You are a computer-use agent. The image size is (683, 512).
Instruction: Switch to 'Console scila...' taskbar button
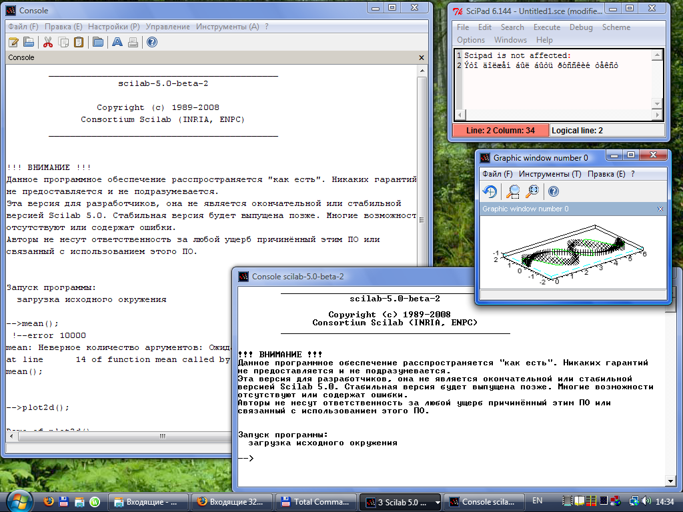[x=483, y=502]
